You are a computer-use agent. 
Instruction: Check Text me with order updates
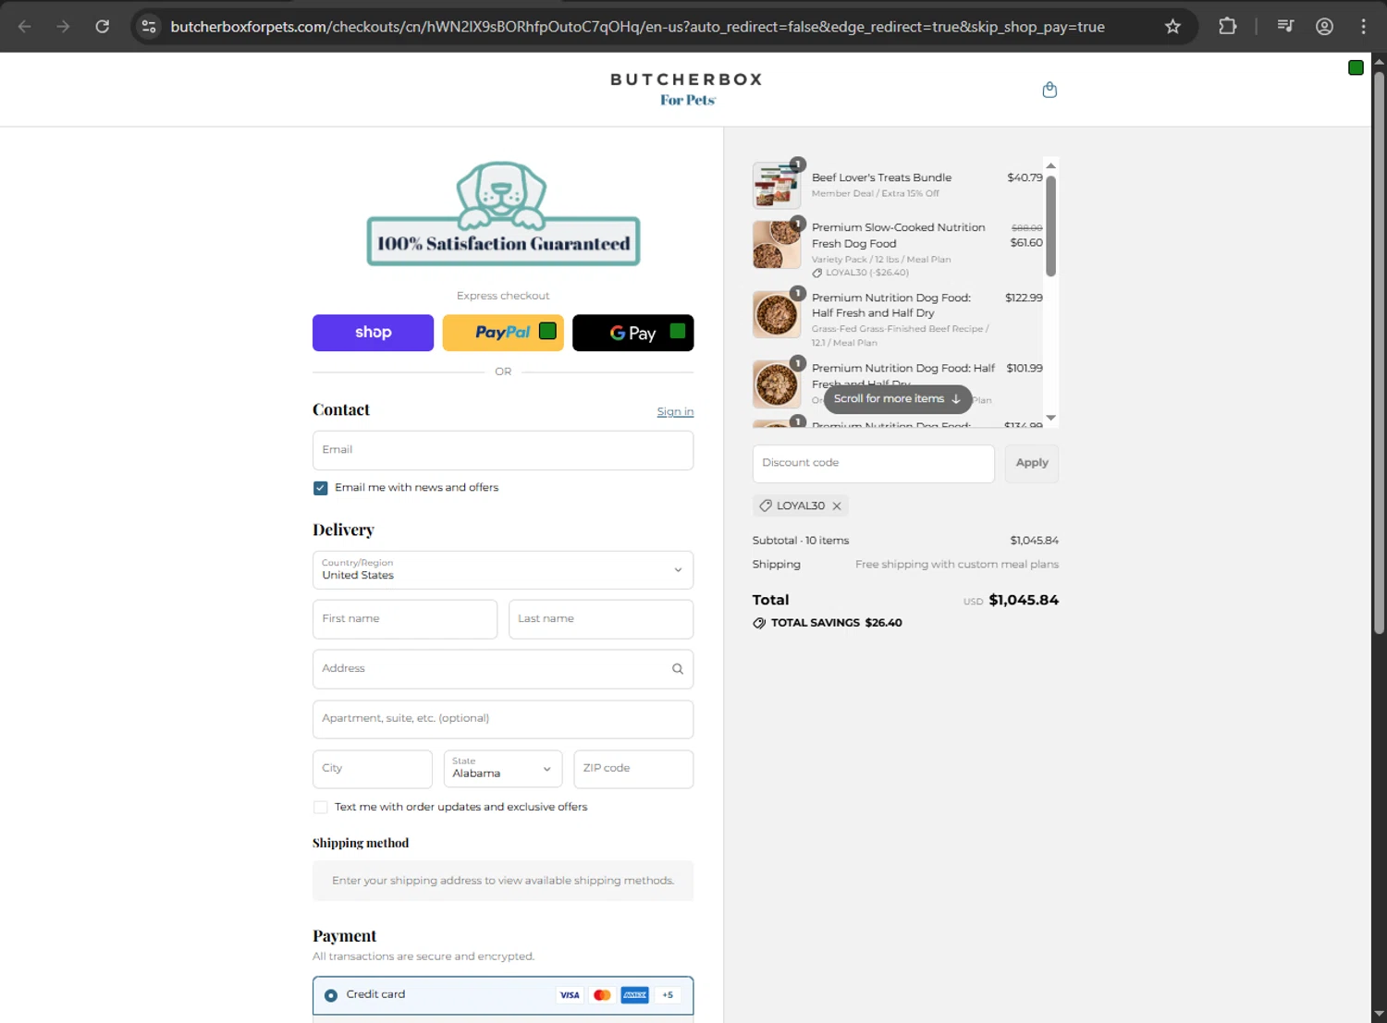point(321,807)
